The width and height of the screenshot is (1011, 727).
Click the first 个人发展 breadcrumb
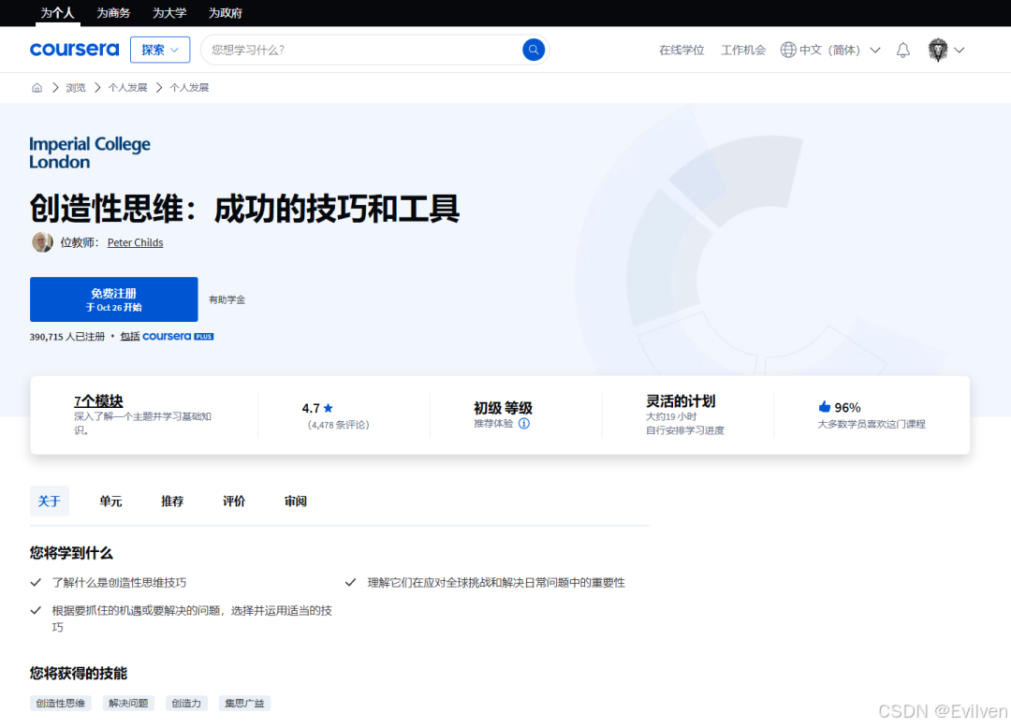point(127,88)
